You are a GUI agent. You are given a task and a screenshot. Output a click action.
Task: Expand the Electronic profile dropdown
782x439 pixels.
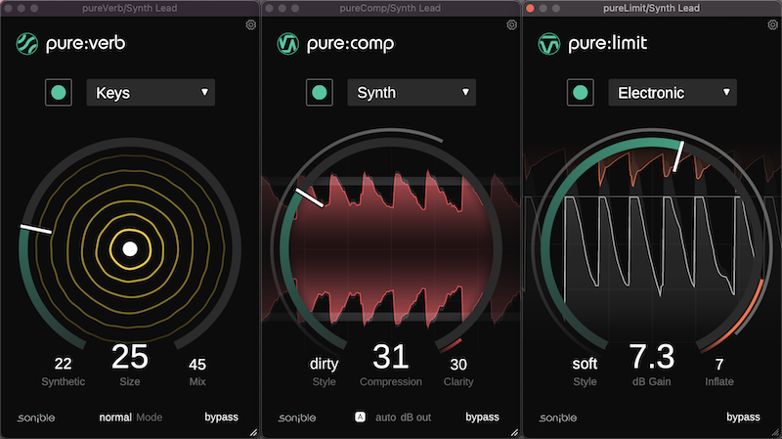pos(673,93)
